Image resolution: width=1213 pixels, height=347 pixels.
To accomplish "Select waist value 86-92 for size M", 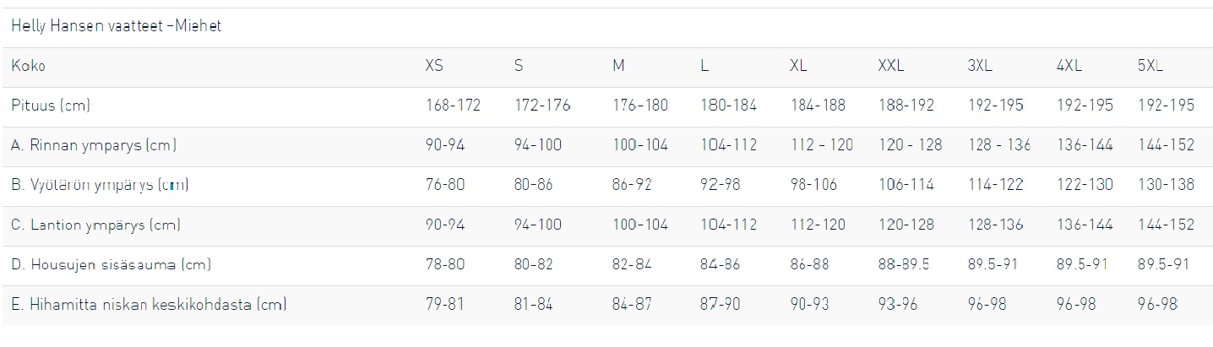I will click(x=632, y=185).
